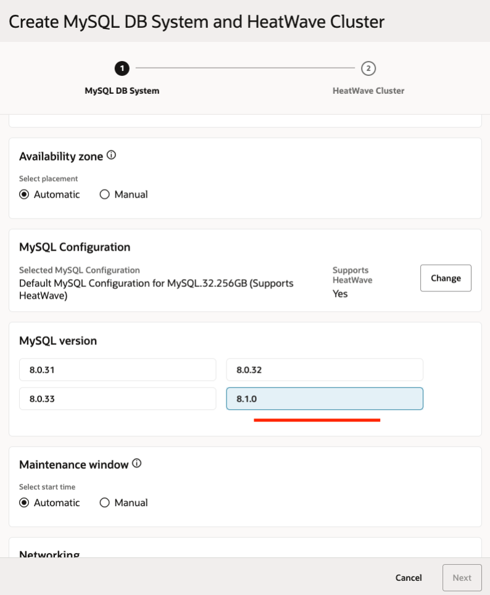This screenshot has height=595, width=490.
Task: Pick MySQL version 8.0.31
Action: pyautogui.click(x=118, y=370)
